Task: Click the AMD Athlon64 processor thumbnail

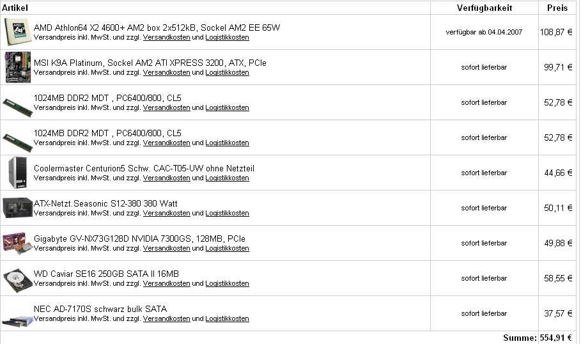Action: pos(17,31)
